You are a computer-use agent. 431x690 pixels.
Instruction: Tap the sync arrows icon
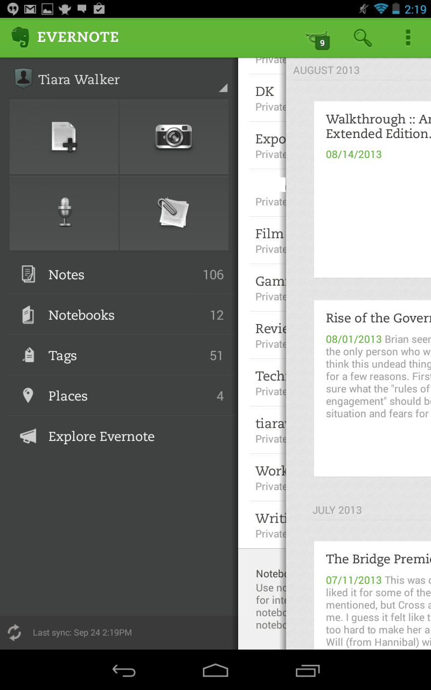coord(15,632)
